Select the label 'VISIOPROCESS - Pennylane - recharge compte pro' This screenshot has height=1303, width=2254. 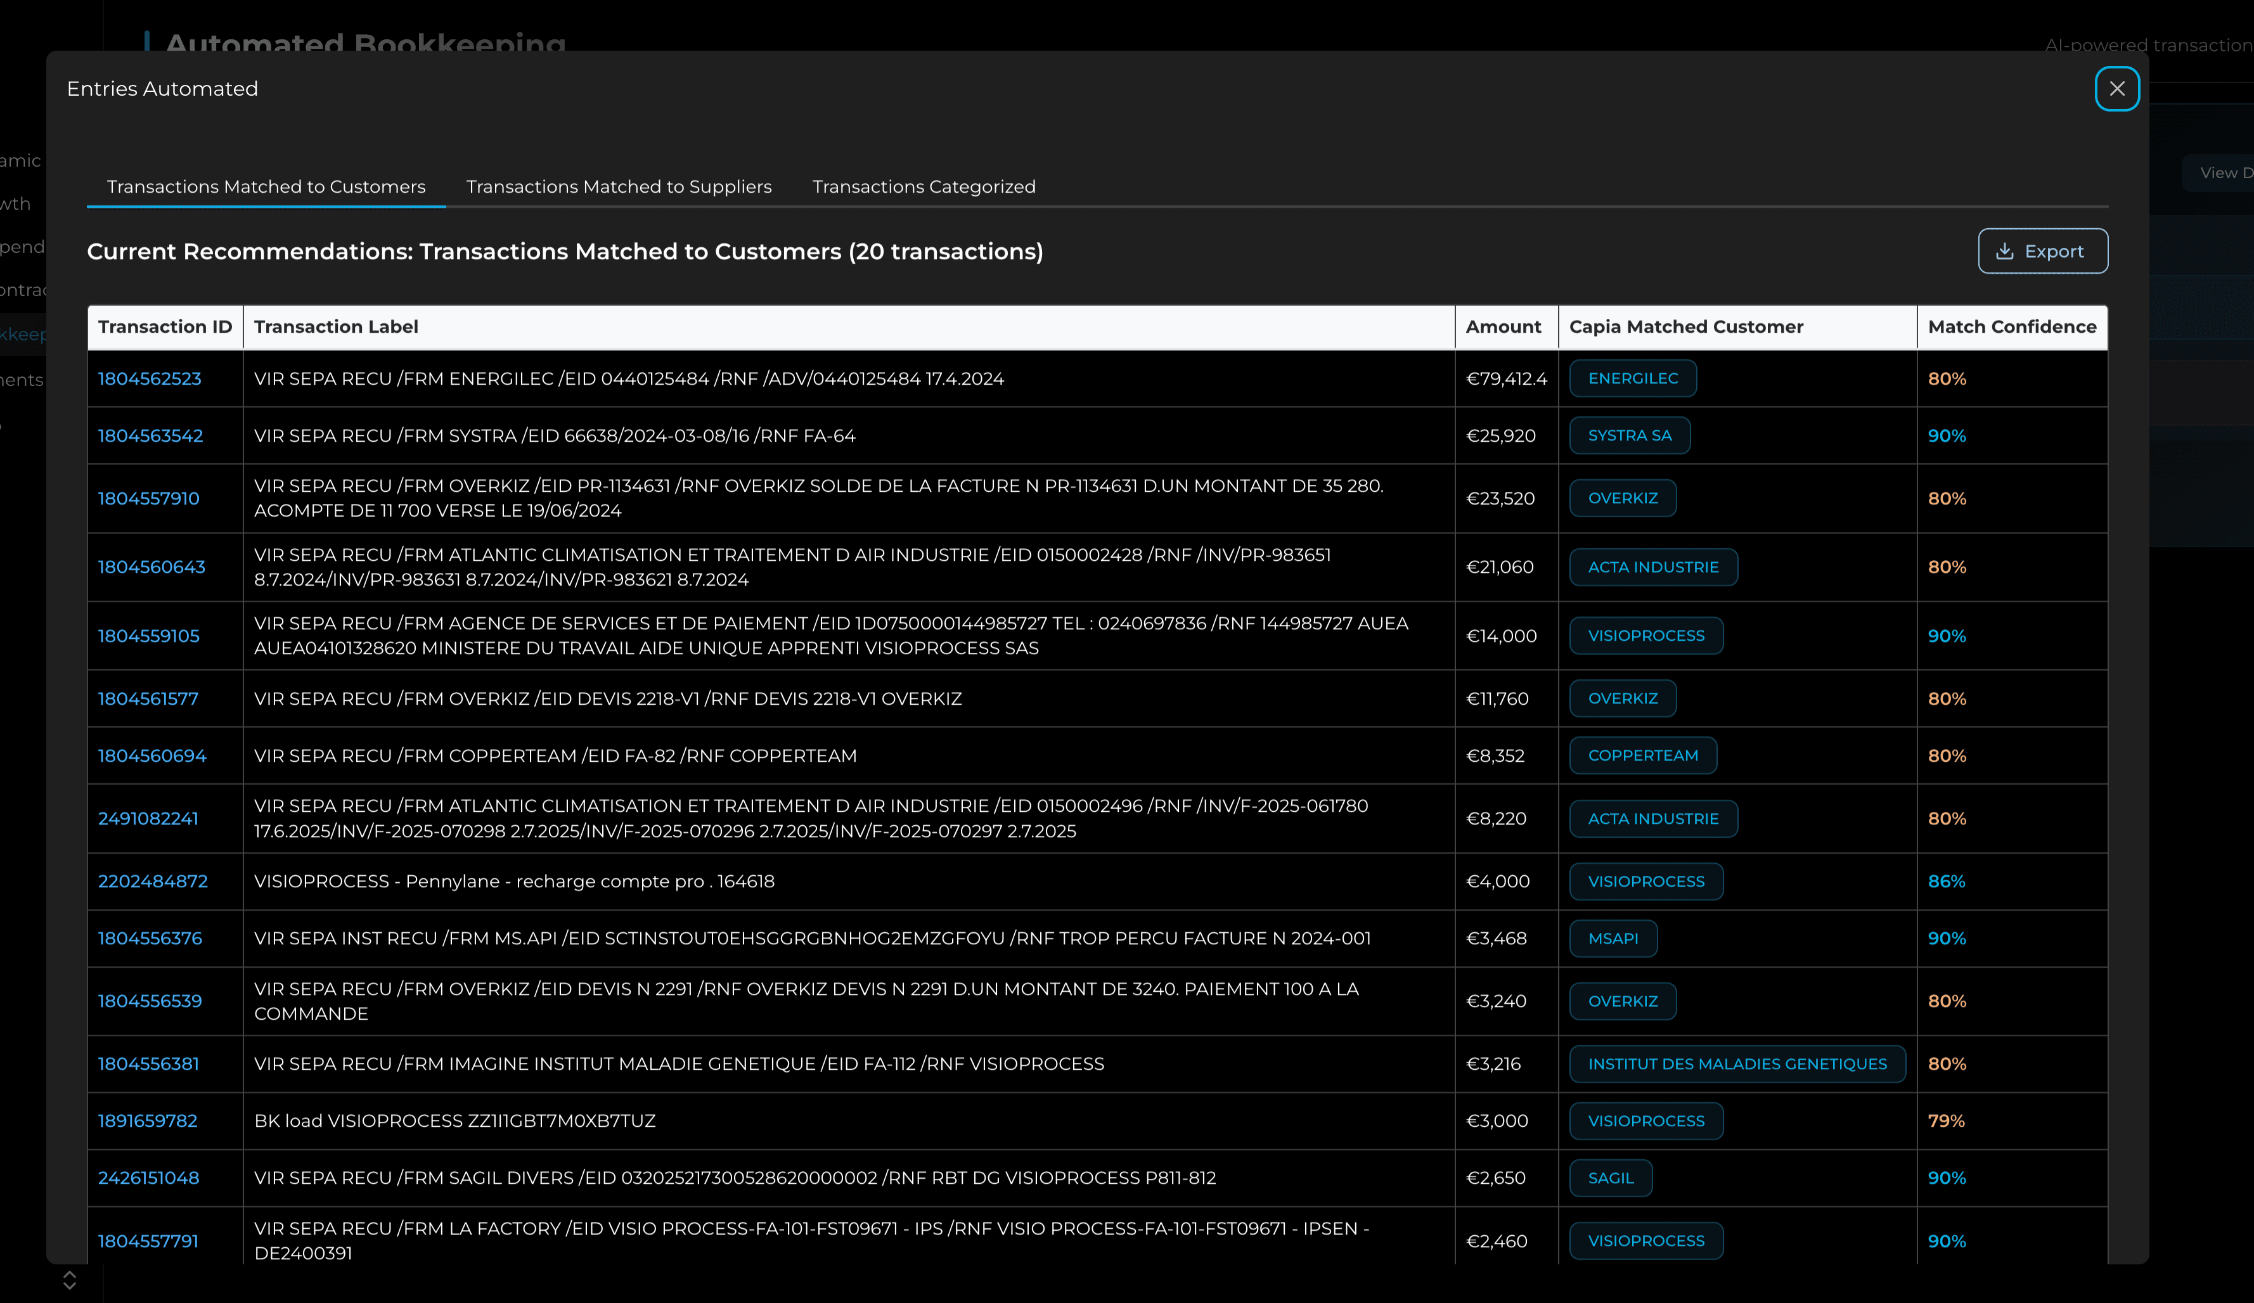coord(514,881)
